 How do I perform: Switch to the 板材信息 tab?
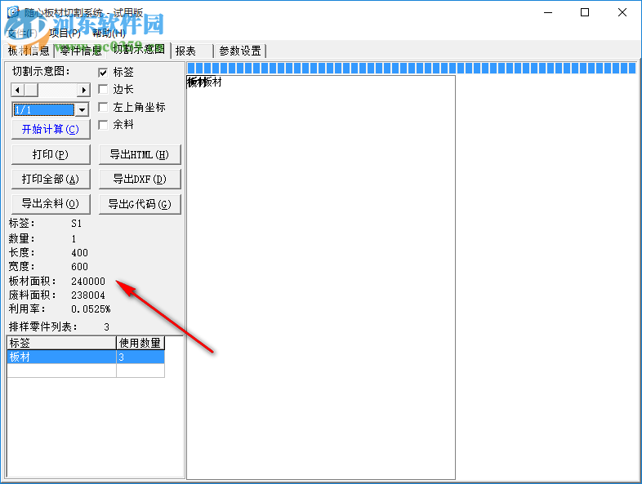point(29,51)
